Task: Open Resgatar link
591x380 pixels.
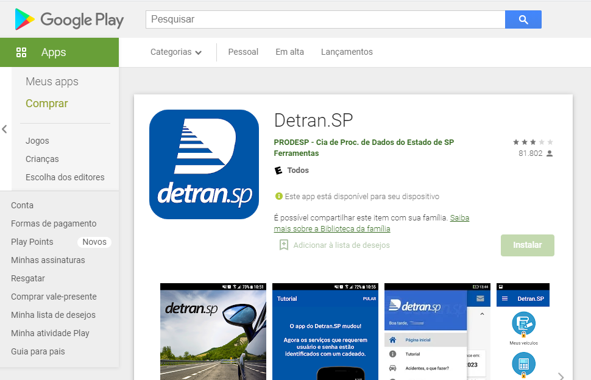Action: pyautogui.click(x=28, y=278)
